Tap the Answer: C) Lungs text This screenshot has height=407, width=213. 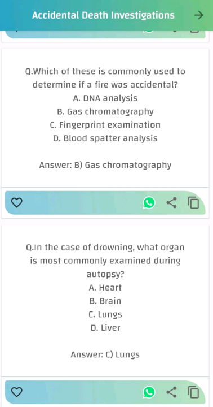click(x=105, y=354)
